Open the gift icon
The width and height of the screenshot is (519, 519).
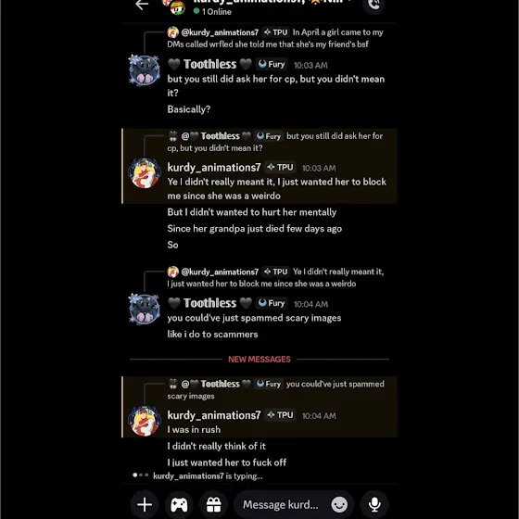[x=213, y=504]
